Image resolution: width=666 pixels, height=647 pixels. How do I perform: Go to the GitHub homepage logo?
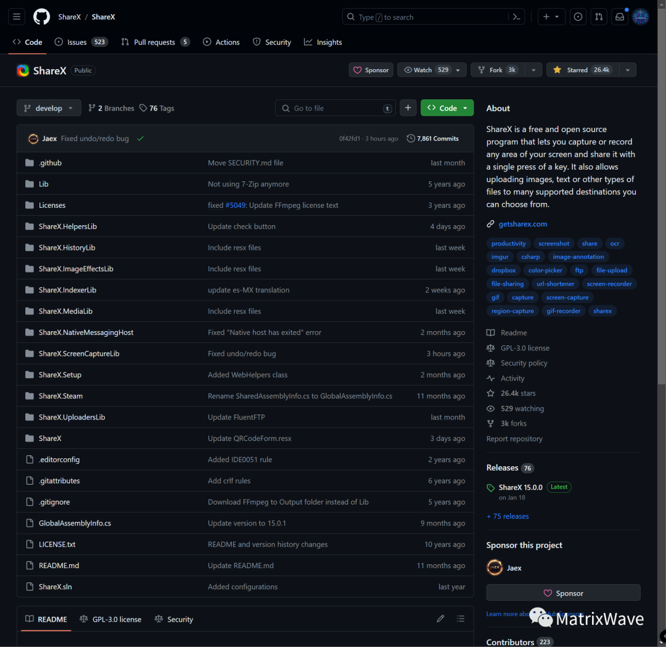[x=42, y=17]
